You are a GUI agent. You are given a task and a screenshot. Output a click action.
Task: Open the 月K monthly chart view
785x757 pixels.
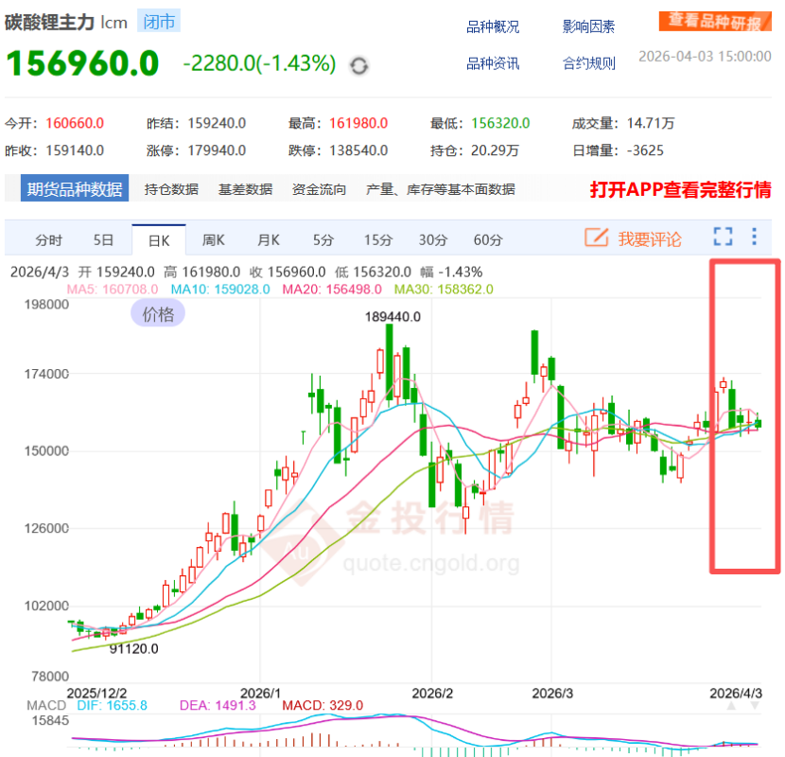[x=268, y=240]
